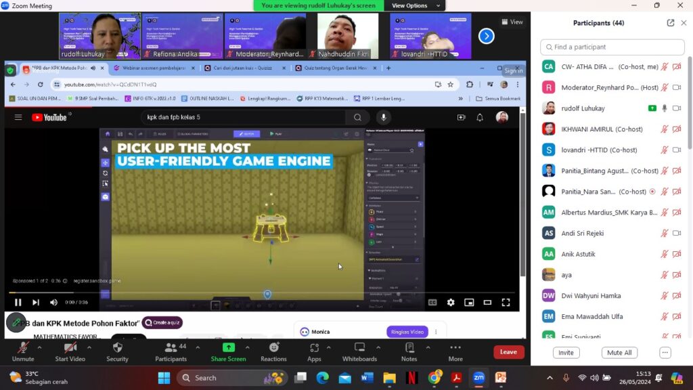Open Whiteboards in Zoom toolbar
This screenshot has width=693, height=390.
click(x=360, y=352)
